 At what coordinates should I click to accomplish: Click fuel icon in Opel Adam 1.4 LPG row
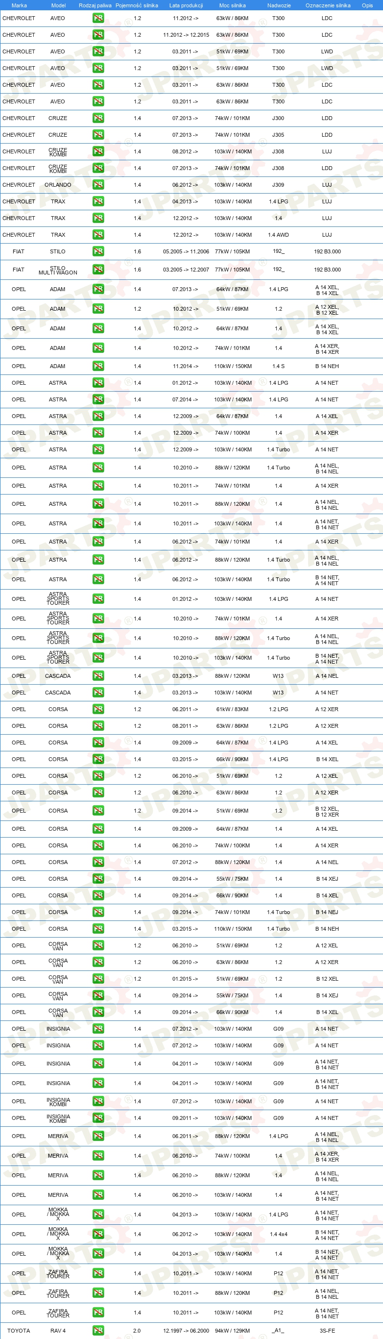pos(98,289)
